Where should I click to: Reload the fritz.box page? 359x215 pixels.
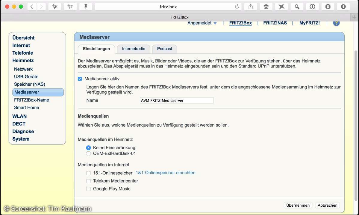pos(237,7)
